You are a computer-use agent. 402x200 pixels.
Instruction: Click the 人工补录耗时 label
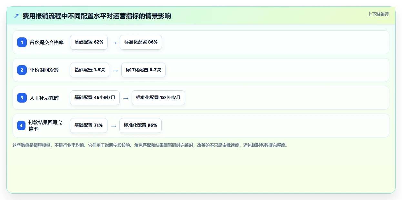(x=44, y=98)
